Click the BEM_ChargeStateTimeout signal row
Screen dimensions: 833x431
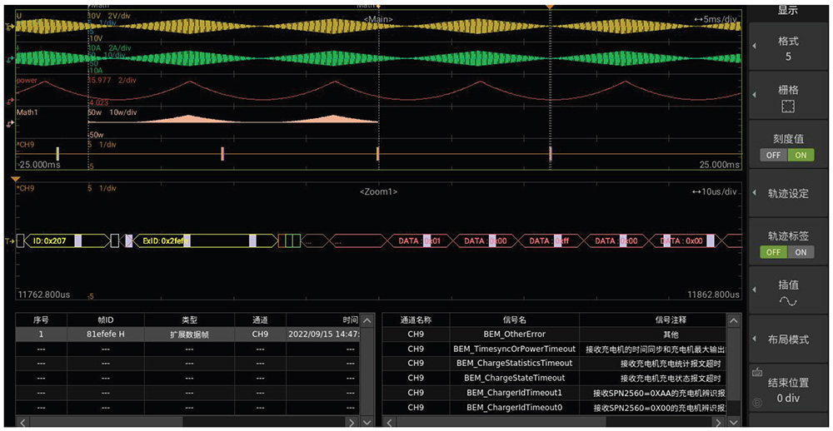[x=514, y=378]
